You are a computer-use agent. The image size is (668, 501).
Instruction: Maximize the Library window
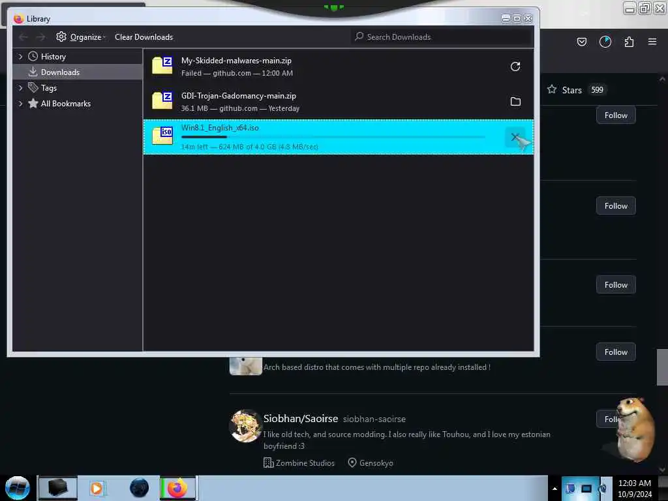point(517,18)
